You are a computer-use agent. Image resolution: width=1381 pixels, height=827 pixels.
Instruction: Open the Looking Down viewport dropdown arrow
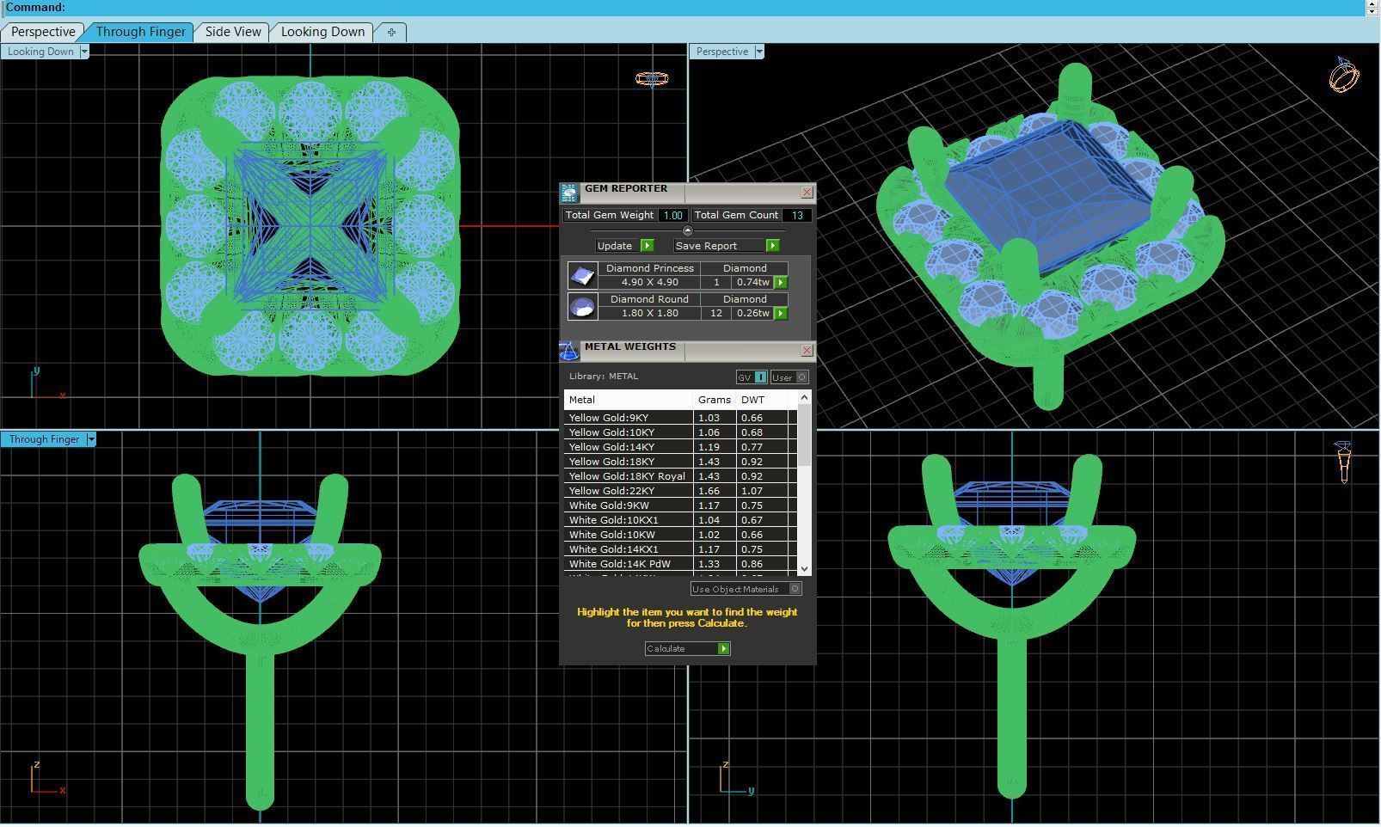84,52
